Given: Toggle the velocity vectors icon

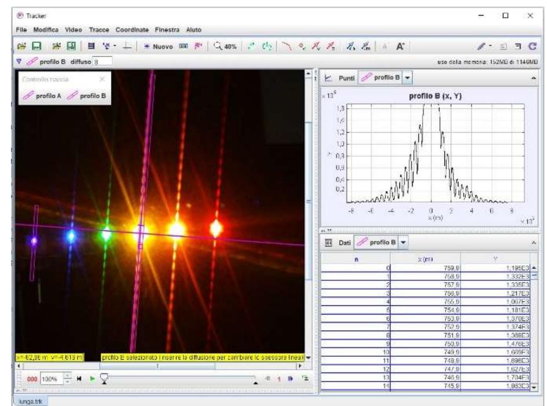Looking at the screenshot, I should coord(315,46).
